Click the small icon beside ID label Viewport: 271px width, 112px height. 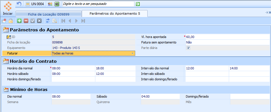point(9,37)
